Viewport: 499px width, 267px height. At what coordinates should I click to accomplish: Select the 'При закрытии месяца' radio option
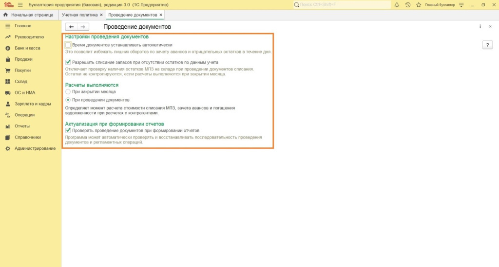pos(68,91)
